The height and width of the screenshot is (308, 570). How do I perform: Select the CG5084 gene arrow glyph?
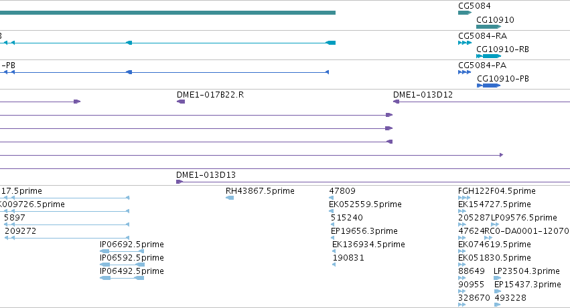[465, 13]
